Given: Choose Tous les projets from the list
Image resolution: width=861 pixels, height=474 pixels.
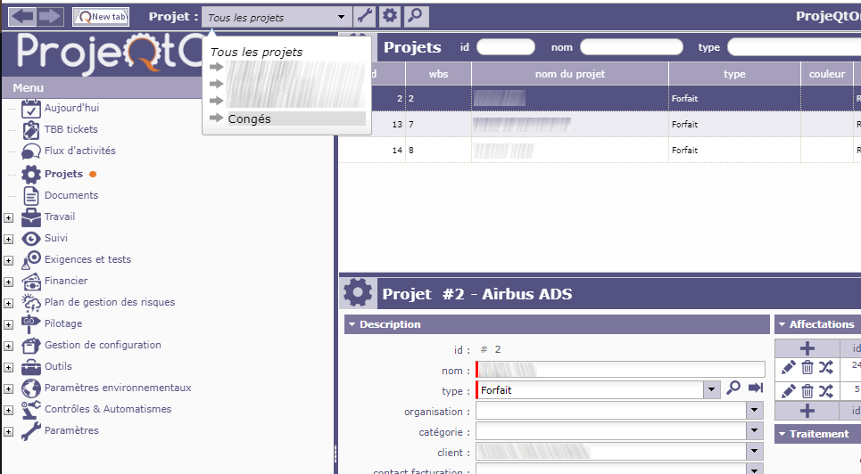Looking at the screenshot, I should [x=256, y=53].
